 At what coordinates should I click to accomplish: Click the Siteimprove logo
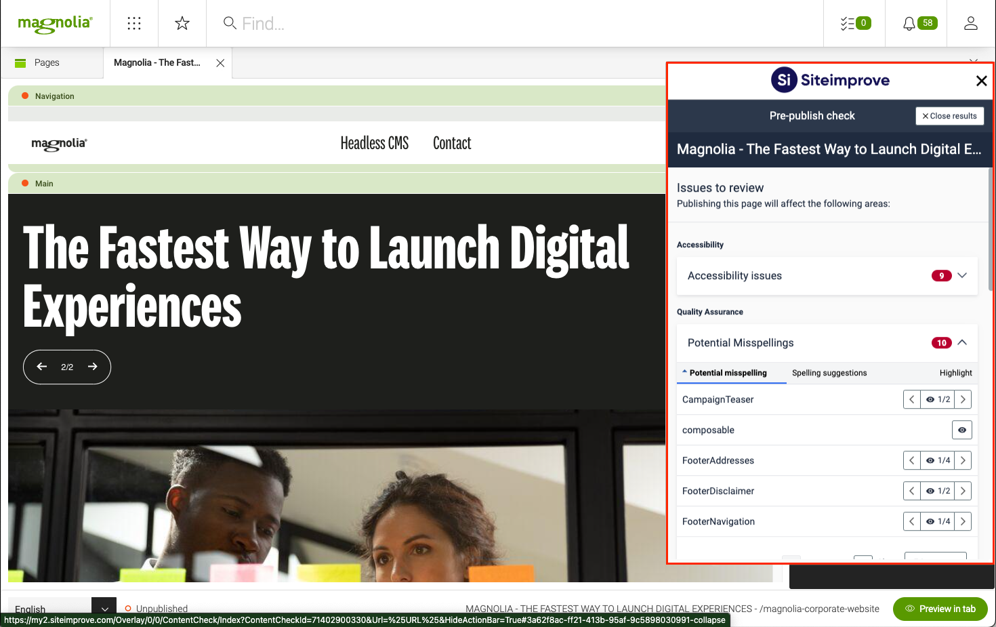point(830,80)
